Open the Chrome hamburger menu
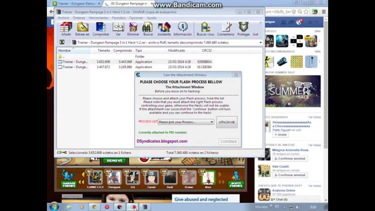 (324, 12)
